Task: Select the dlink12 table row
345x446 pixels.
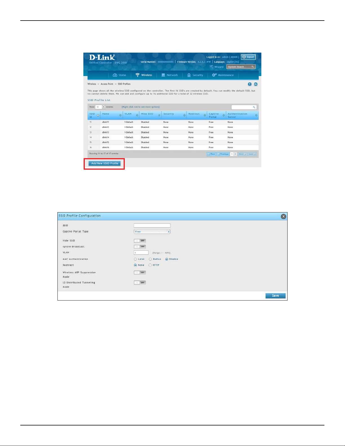Action: pos(173,127)
